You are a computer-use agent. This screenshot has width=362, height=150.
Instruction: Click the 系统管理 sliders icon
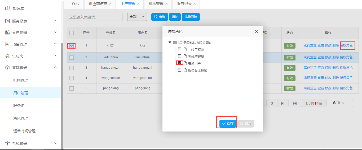coord(7,143)
